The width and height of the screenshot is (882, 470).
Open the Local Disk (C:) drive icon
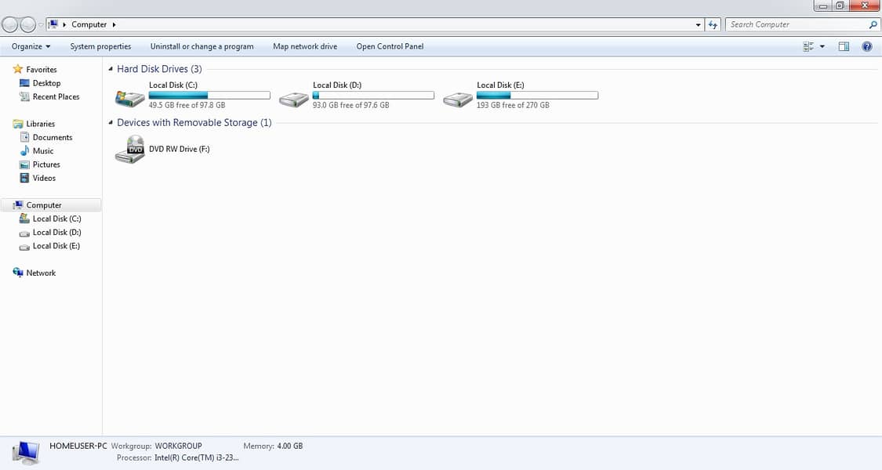point(130,99)
